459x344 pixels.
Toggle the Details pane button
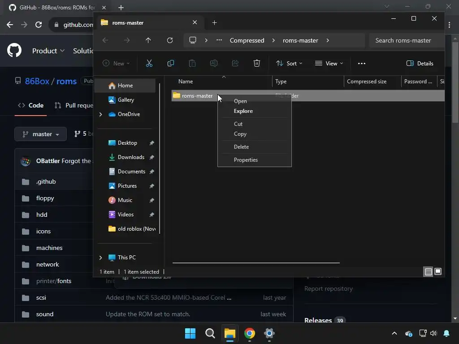[x=420, y=63]
